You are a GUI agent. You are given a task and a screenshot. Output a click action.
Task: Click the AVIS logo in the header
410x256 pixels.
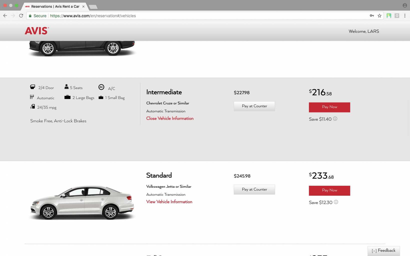[37, 30]
